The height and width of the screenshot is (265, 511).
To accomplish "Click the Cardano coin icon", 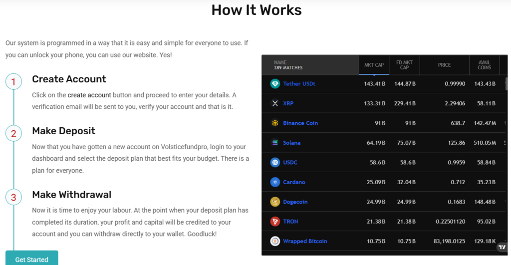I will pos(275,182).
